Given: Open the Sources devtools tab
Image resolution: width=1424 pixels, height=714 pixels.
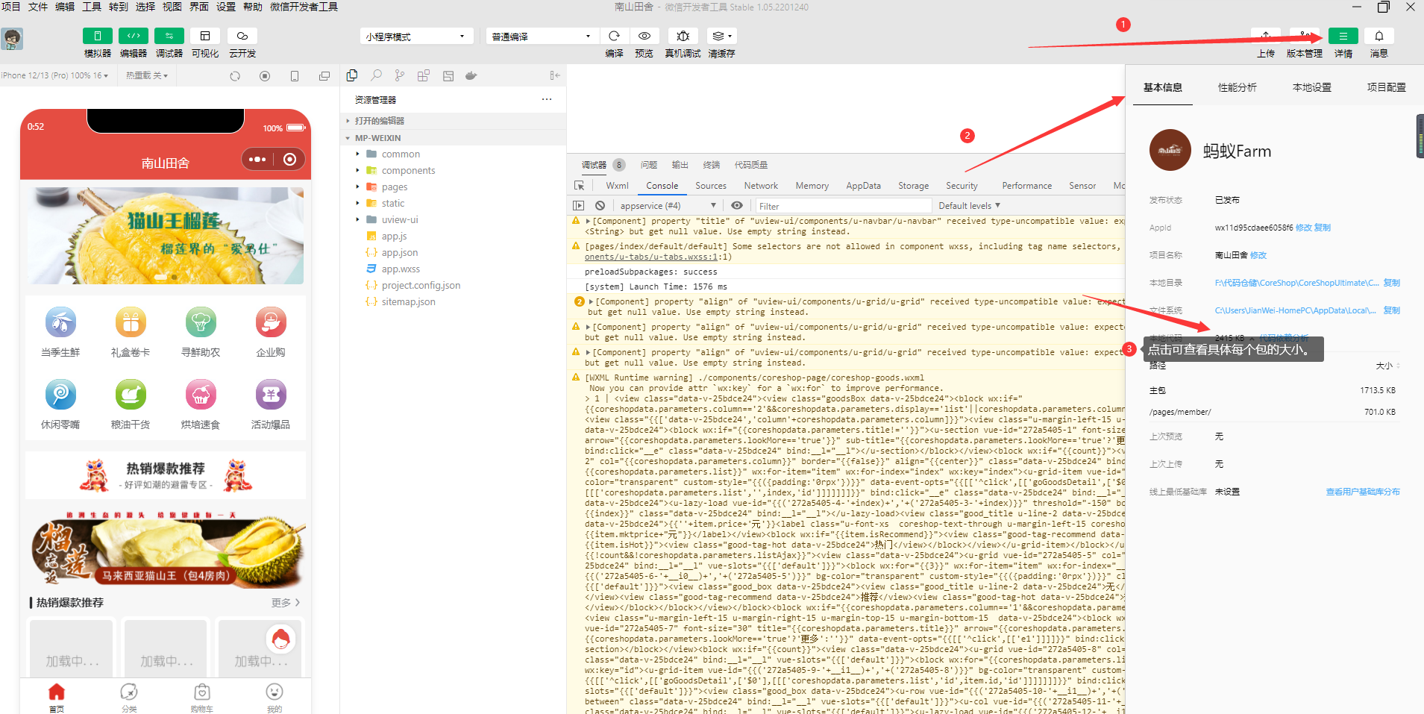Looking at the screenshot, I should click(711, 186).
